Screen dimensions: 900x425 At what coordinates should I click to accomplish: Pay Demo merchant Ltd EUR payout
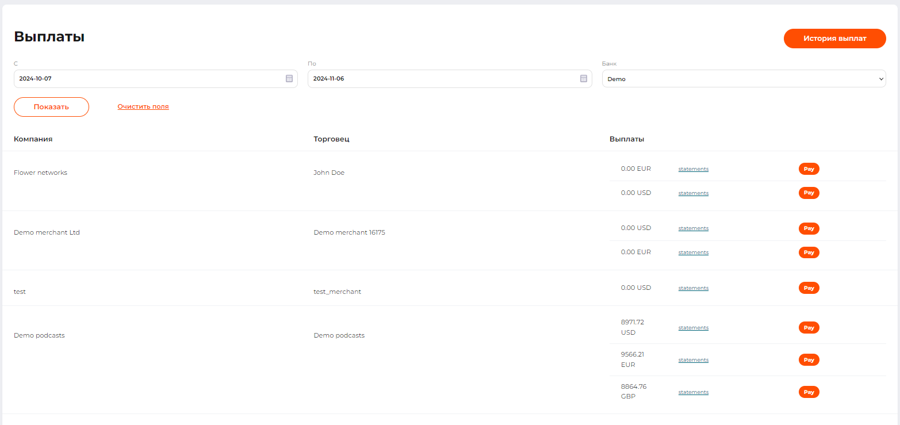click(x=809, y=252)
